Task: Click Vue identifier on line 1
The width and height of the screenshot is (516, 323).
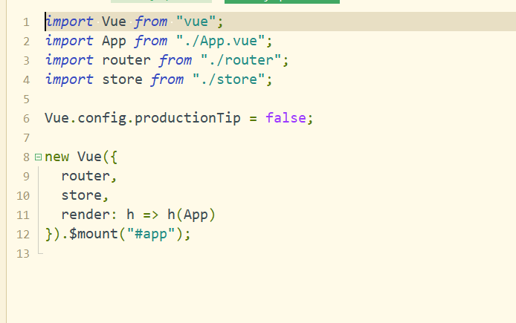Action: tap(114, 22)
